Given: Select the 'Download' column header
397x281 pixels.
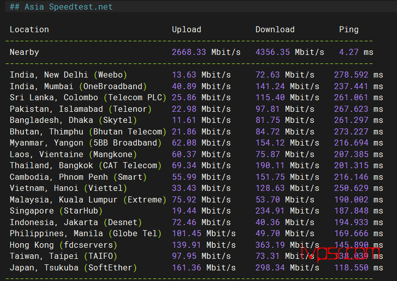Looking at the screenshot, I should [275, 30].
